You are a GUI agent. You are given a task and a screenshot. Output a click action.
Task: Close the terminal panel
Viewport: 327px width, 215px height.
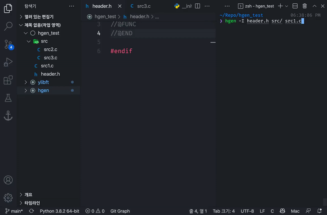[x=323, y=6]
